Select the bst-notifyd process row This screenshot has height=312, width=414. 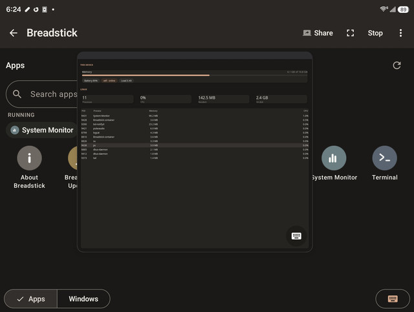pos(195,124)
